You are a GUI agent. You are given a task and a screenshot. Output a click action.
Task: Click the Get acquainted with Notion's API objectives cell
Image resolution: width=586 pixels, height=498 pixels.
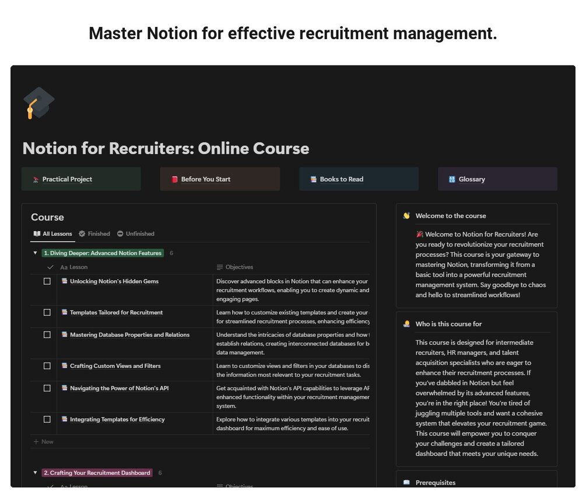(291, 397)
